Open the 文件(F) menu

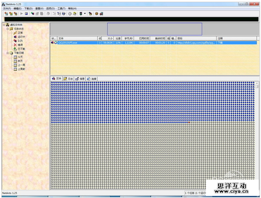(x=6, y=8)
